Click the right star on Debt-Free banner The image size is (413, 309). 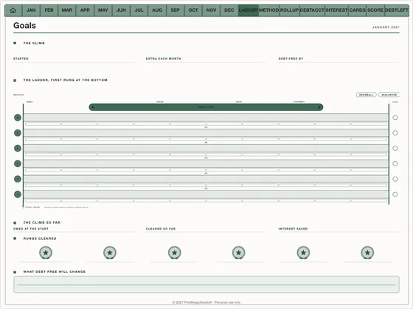click(319, 107)
